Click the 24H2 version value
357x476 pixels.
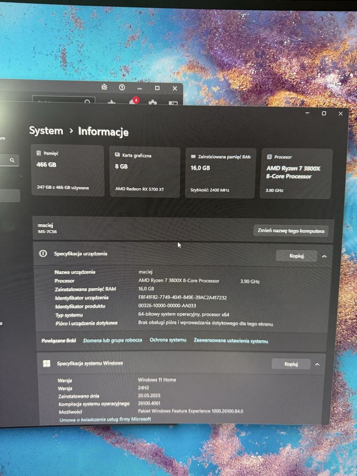pyautogui.click(x=144, y=387)
